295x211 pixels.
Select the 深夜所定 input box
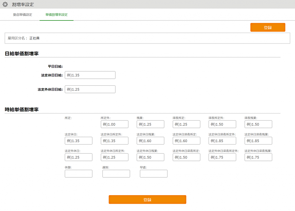[x=186, y=124]
